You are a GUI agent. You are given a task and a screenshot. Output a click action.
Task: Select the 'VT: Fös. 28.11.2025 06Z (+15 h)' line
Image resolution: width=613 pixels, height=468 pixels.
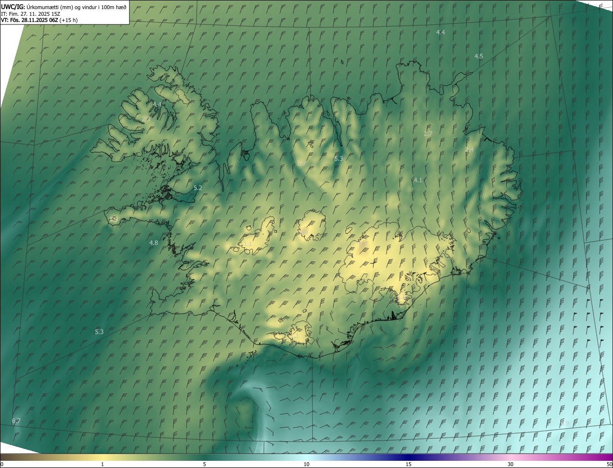coord(39,20)
